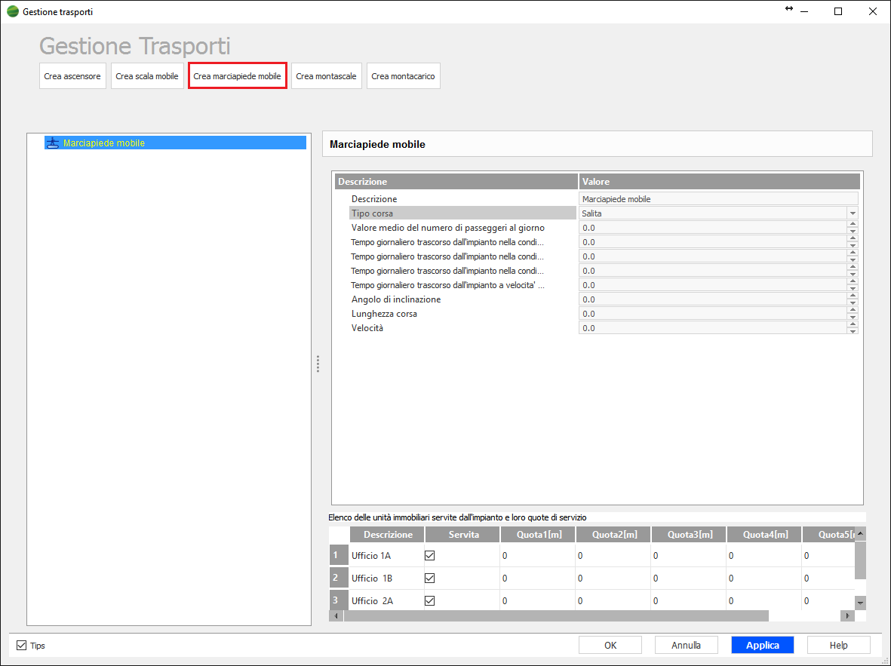Click the Quota1 cell for Ufficio 1A

[x=537, y=556]
